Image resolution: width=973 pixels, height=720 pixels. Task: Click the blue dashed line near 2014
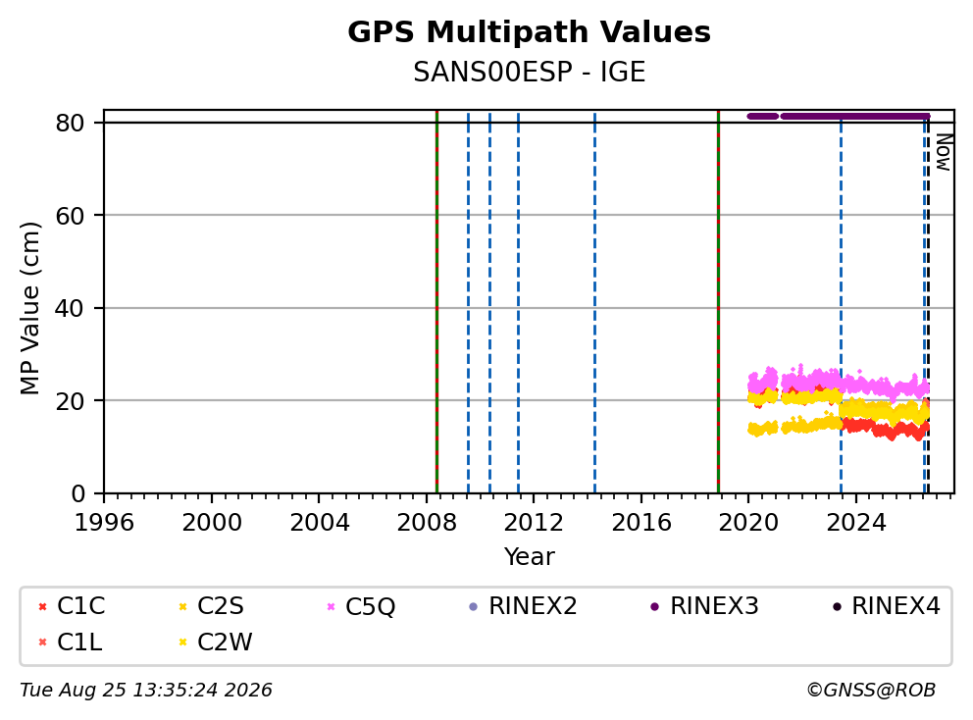coord(594,302)
